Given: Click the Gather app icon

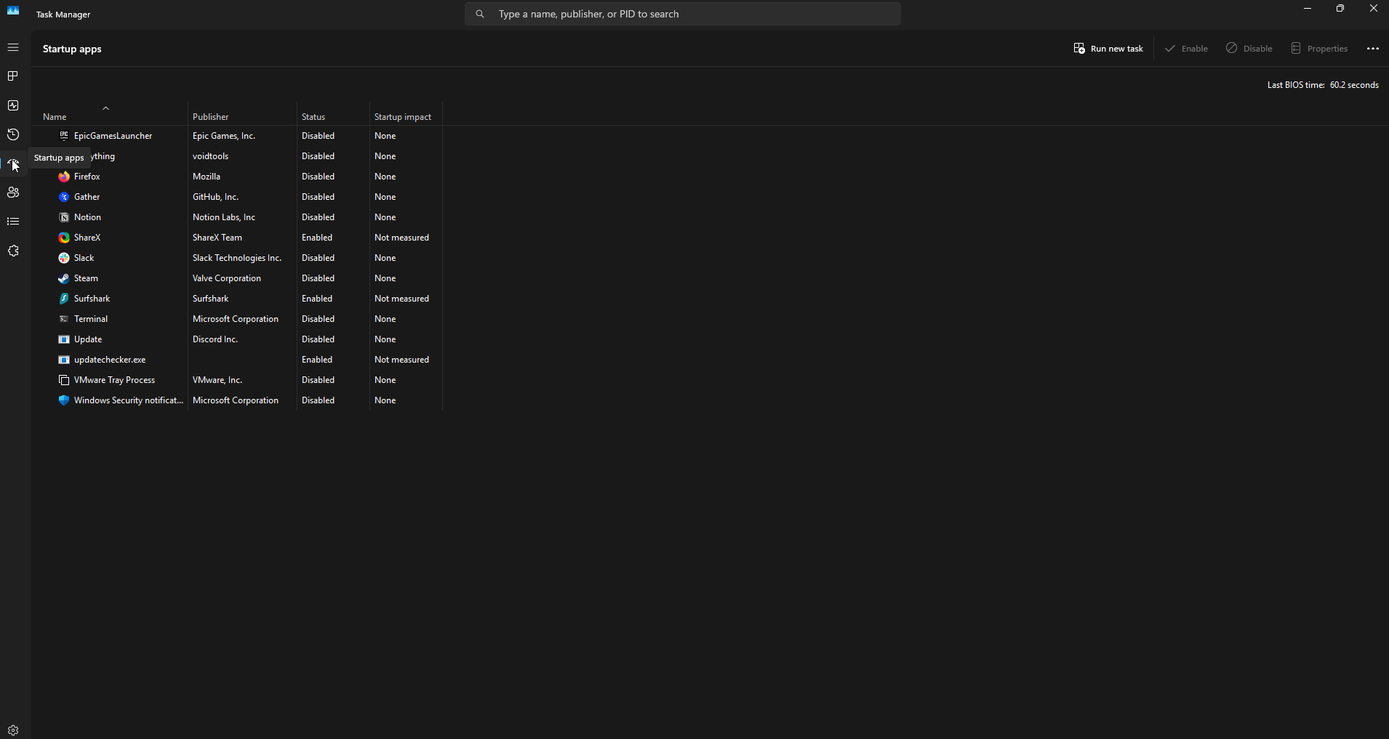Looking at the screenshot, I should (64, 197).
